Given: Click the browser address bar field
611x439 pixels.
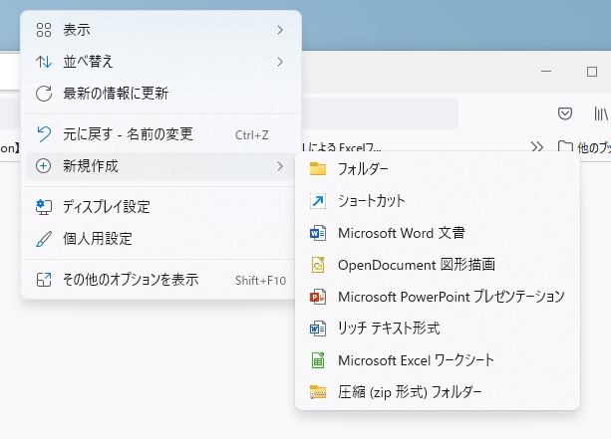Looking at the screenshot, I should tap(380, 113).
